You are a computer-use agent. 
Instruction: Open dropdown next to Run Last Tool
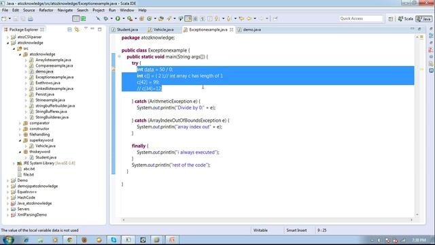[135, 18]
